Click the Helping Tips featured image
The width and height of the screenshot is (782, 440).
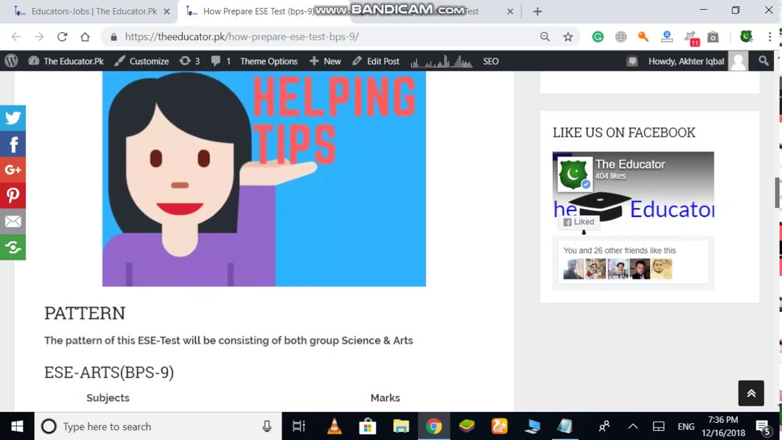[264, 179]
